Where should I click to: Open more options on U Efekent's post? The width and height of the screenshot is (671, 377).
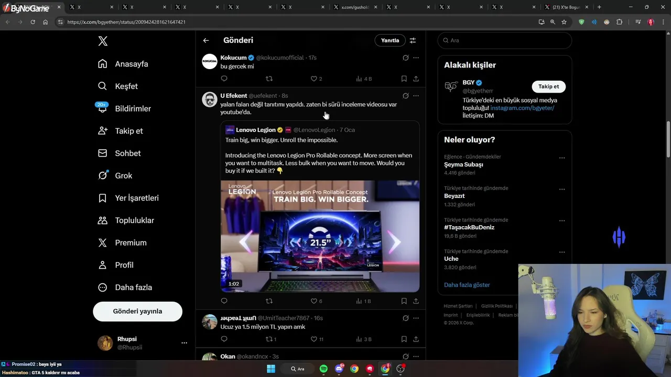coord(416,96)
